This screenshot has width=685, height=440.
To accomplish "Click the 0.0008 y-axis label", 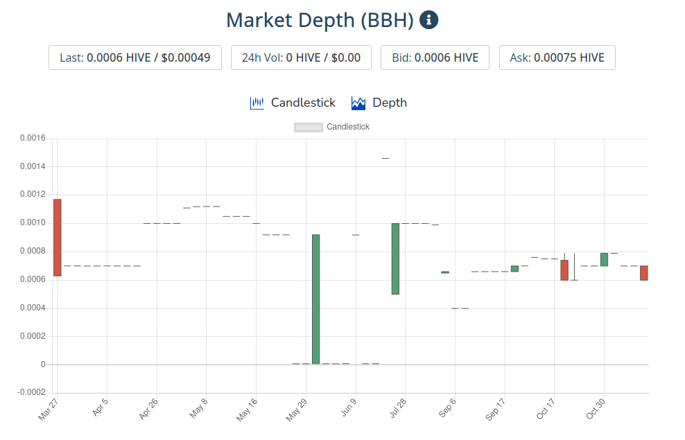I will (x=33, y=251).
